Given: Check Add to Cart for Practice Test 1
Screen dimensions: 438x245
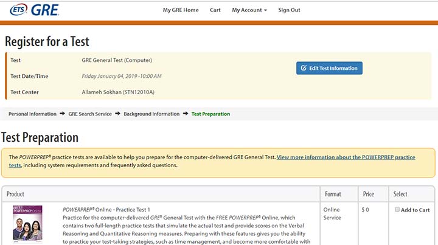Looking at the screenshot, I should click(x=397, y=209).
